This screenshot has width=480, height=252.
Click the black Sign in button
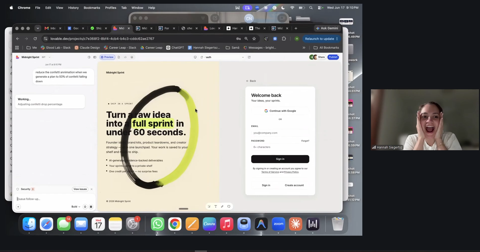point(280,159)
